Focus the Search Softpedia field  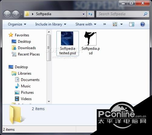123,14
